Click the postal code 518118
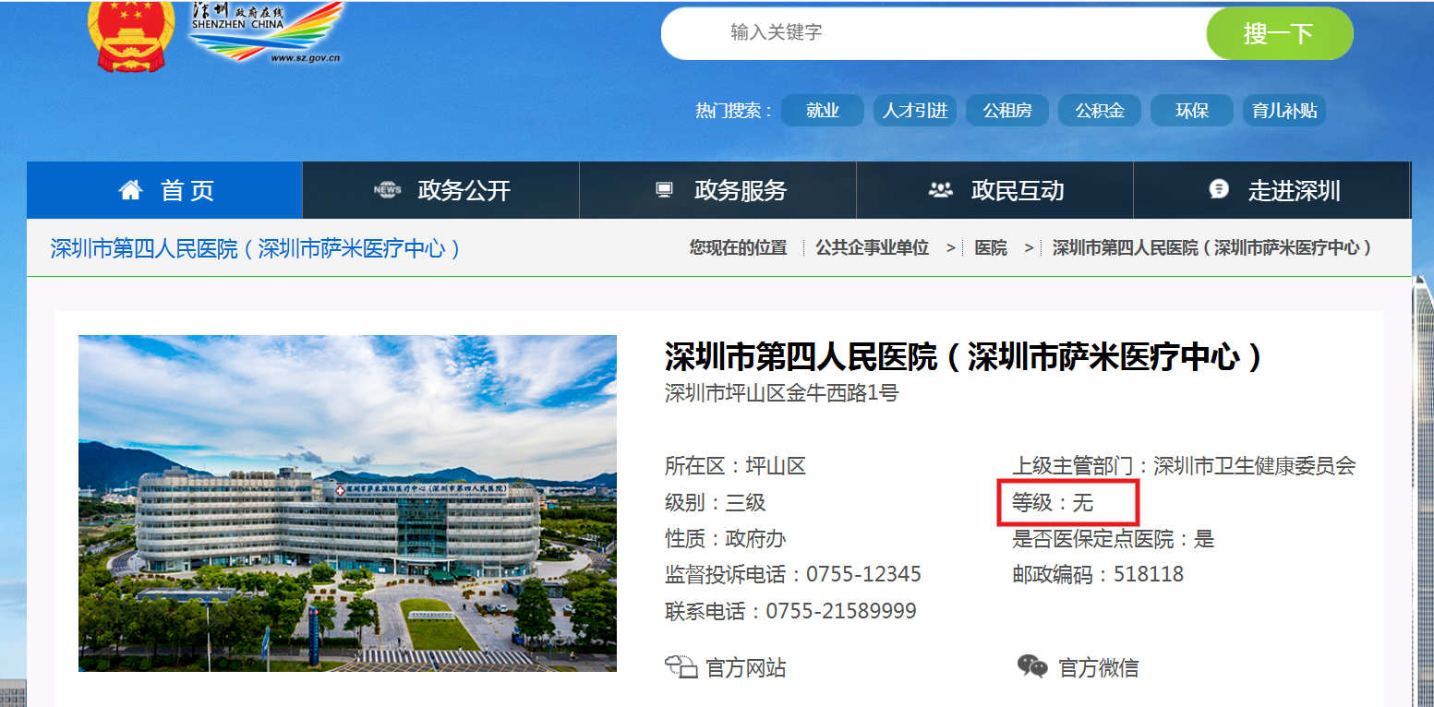 click(x=1149, y=574)
